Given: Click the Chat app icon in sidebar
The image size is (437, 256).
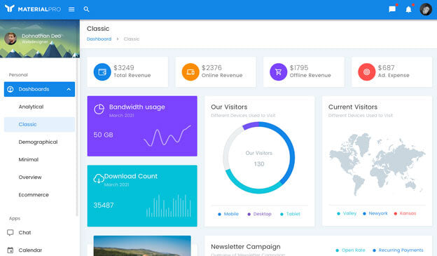Looking at the screenshot, I should click(x=11, y=233).
